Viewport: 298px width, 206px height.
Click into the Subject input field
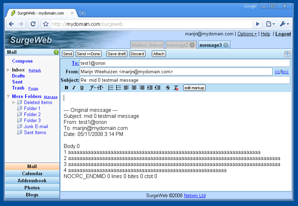coord(184,80)
